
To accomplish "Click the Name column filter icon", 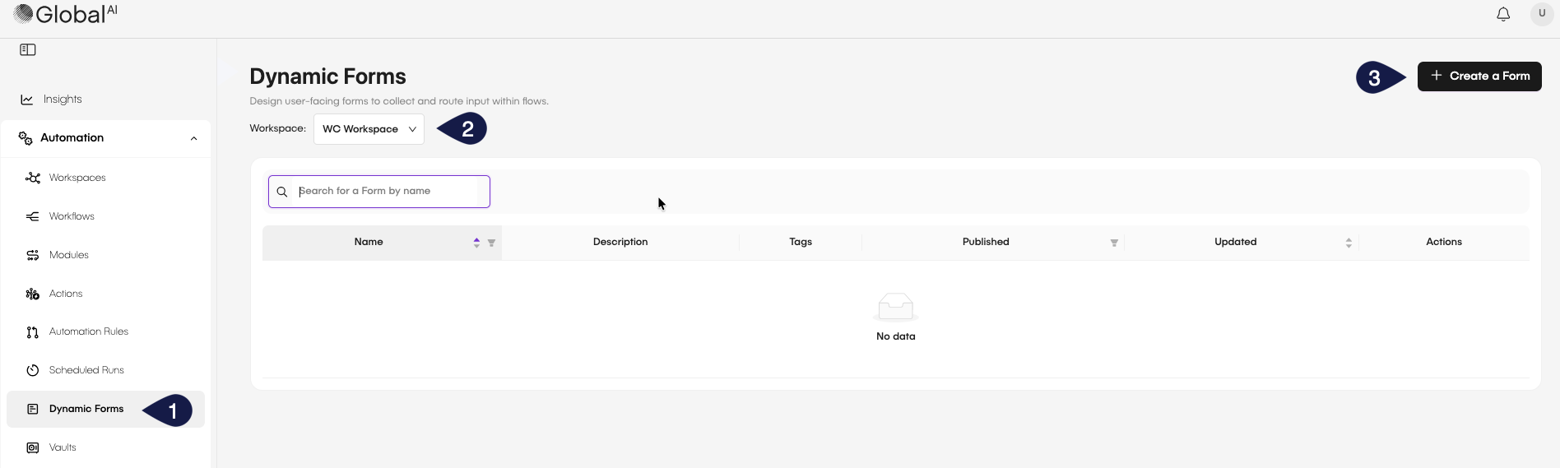I will pos(491,243).
